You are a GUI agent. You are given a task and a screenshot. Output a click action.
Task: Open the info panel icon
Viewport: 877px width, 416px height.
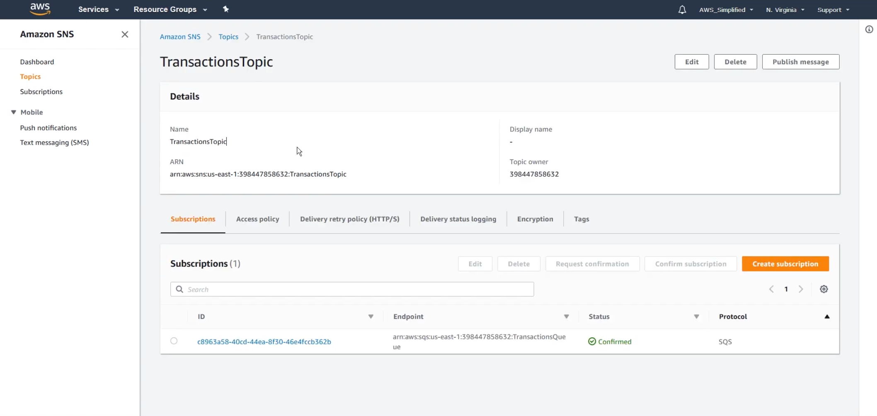tap(869, 29)
